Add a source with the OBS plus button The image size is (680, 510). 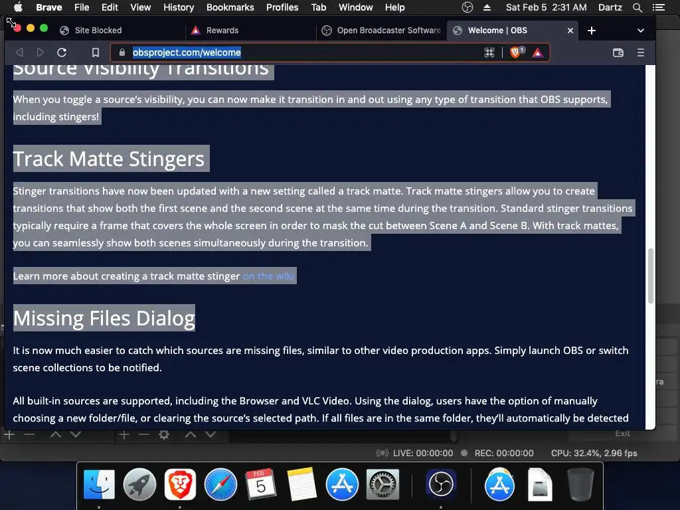[124, 434]
